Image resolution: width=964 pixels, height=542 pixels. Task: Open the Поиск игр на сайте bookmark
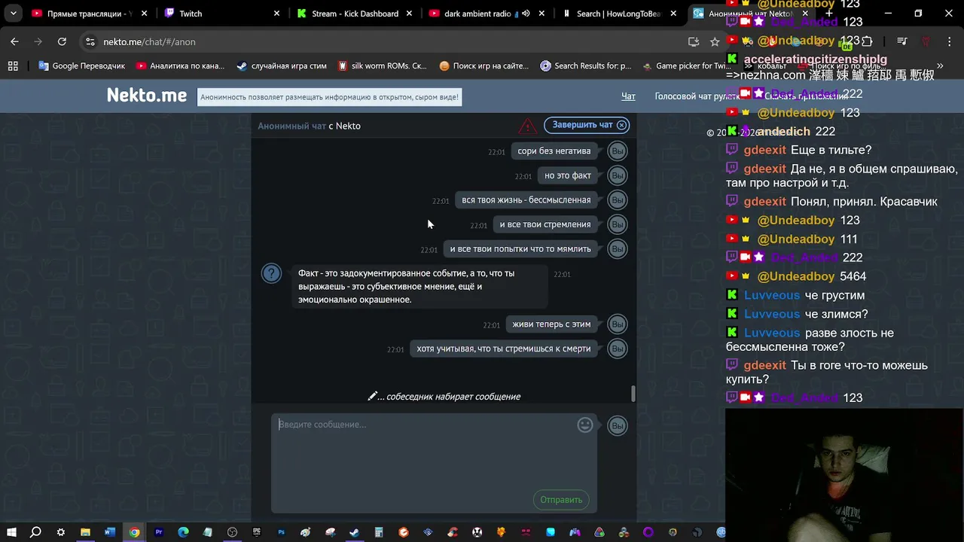[x=484, y=66]
